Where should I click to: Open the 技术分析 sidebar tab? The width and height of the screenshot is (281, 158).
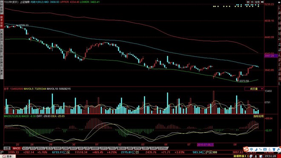[2, 22]
